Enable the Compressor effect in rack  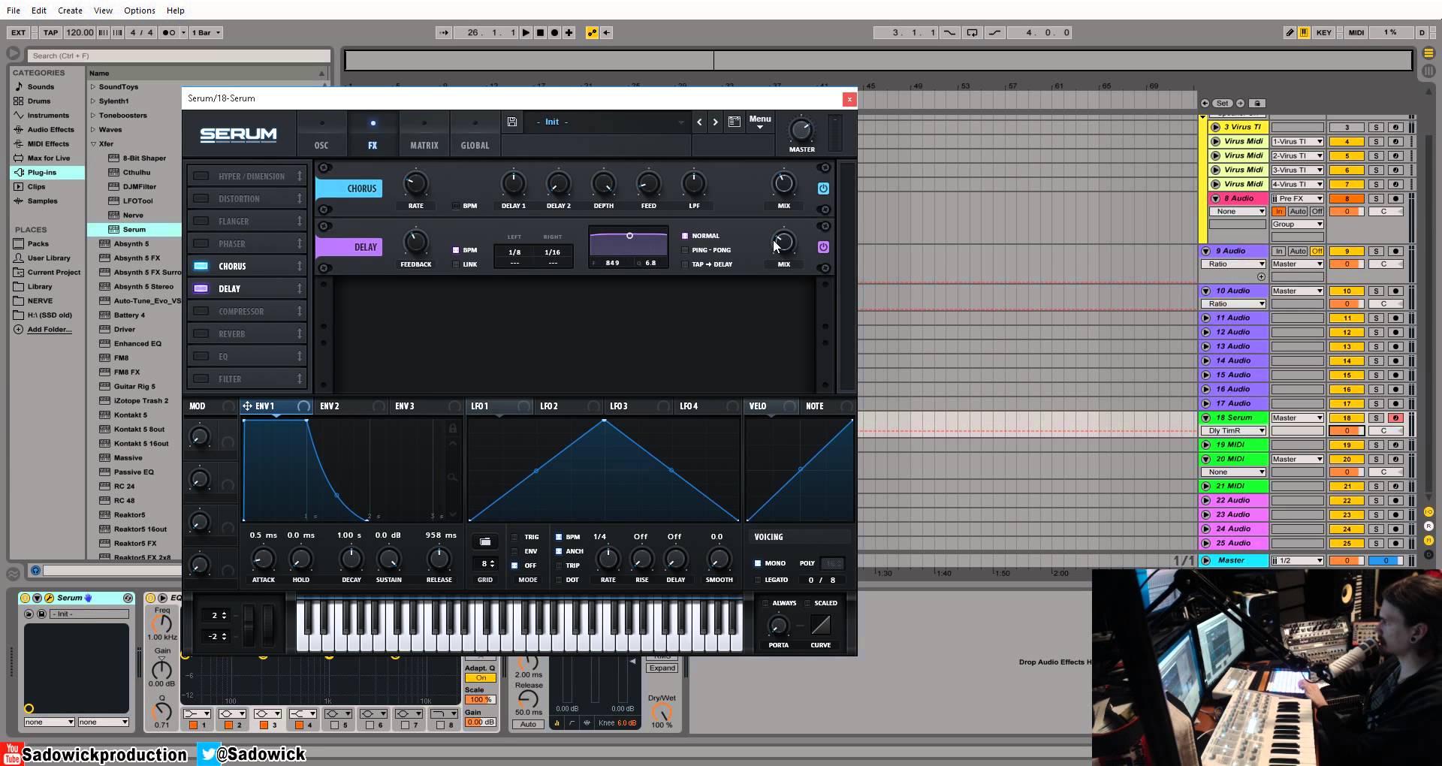point(201,311)
